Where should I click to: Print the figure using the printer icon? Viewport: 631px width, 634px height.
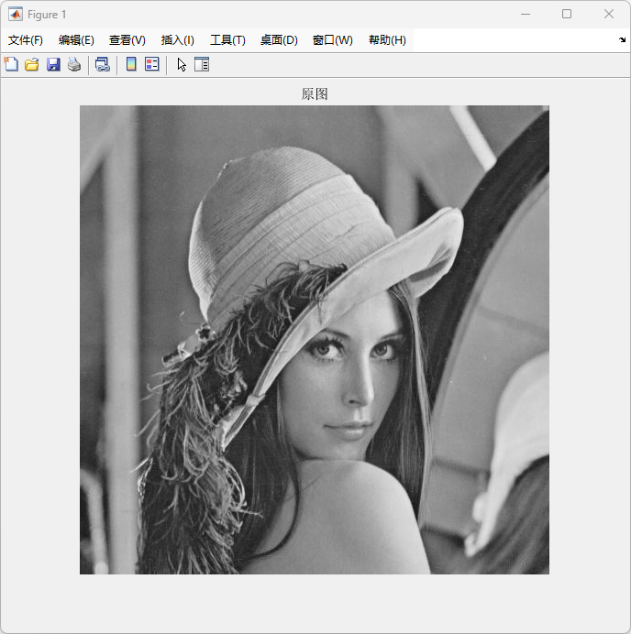pyautogui.click(x=74, y=64)
